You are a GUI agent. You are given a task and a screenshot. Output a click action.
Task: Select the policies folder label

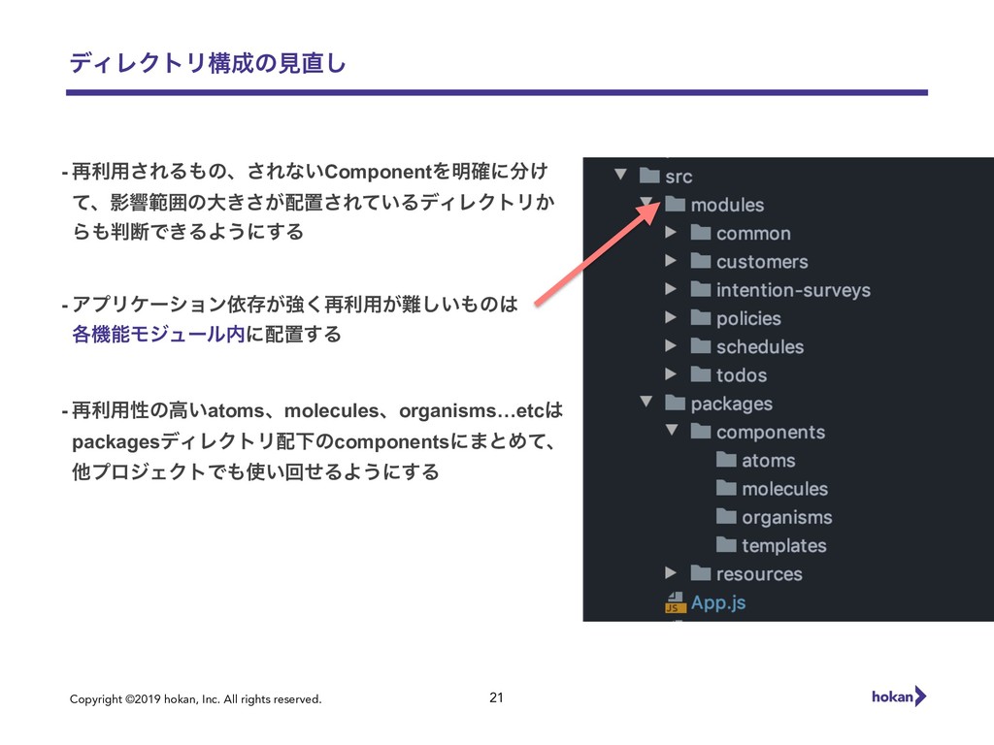pyautogui.click(x=748, y=318)
